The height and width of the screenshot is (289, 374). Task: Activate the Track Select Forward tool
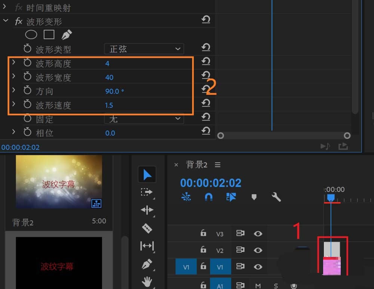147,192
